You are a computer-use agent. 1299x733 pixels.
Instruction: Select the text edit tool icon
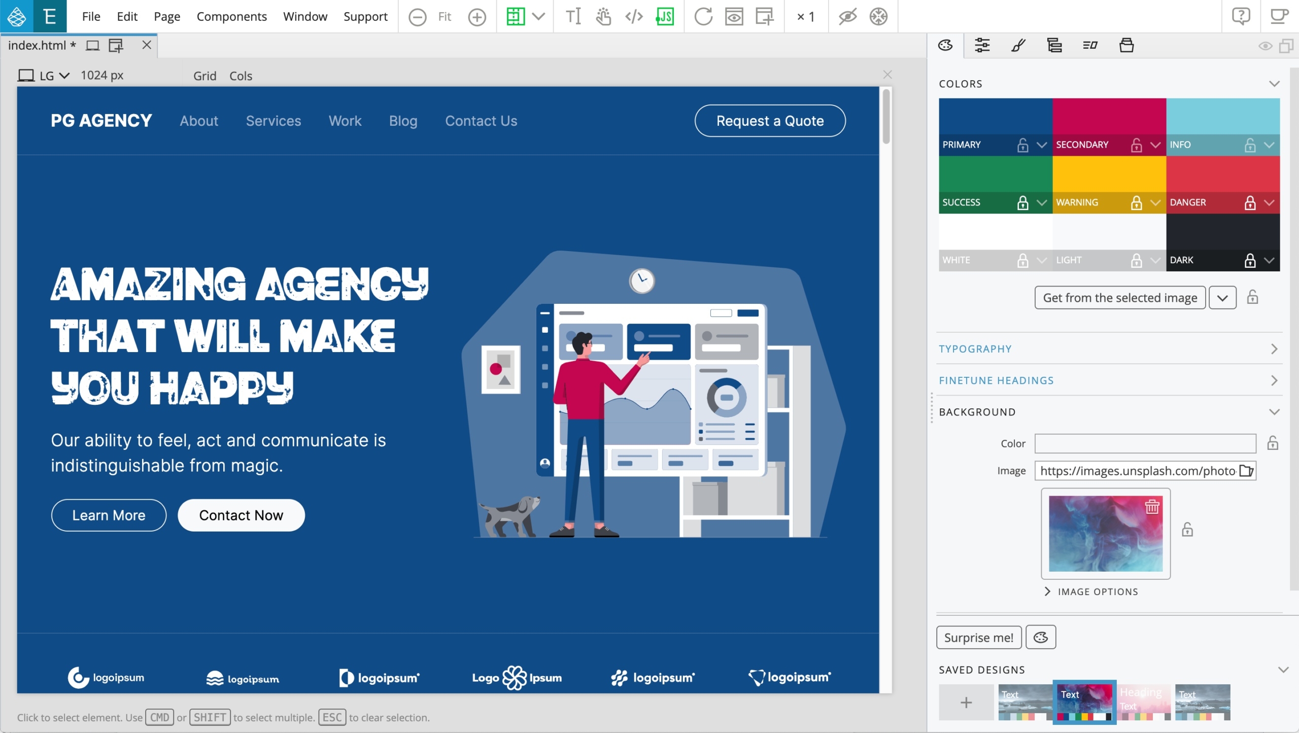pos(573,17)
